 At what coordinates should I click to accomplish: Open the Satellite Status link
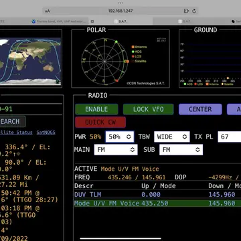coord(16,133)
